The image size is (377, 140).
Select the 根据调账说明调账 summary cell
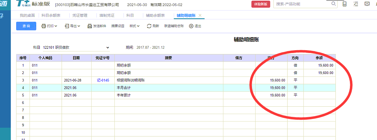tap(169, 80)
